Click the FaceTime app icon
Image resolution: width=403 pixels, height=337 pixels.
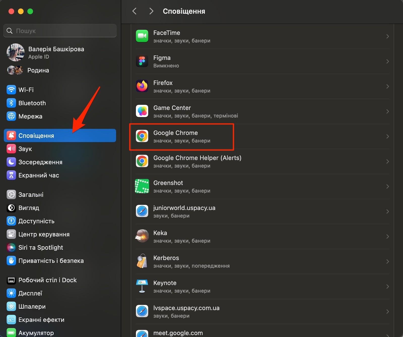142,36
